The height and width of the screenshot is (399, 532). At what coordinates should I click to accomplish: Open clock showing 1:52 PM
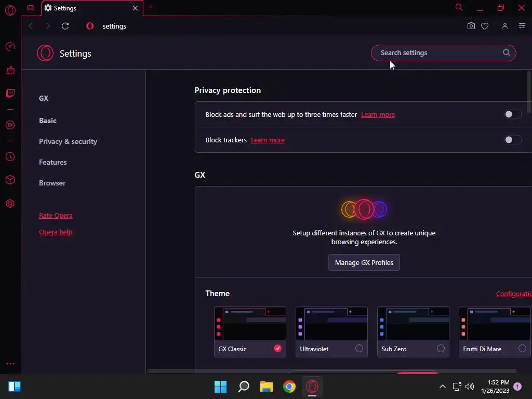(x=495, y=387)
